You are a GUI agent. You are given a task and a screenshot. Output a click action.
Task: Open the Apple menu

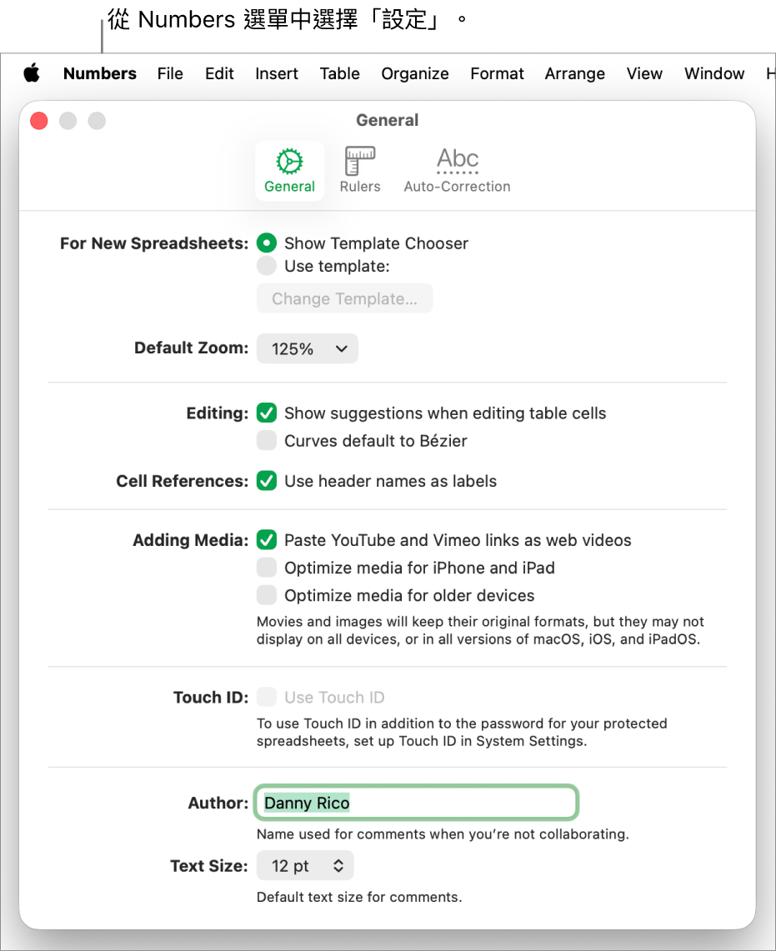[x=32, y=73]
